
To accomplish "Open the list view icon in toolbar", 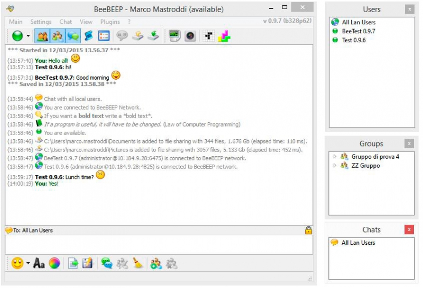I will coord(104,35).
